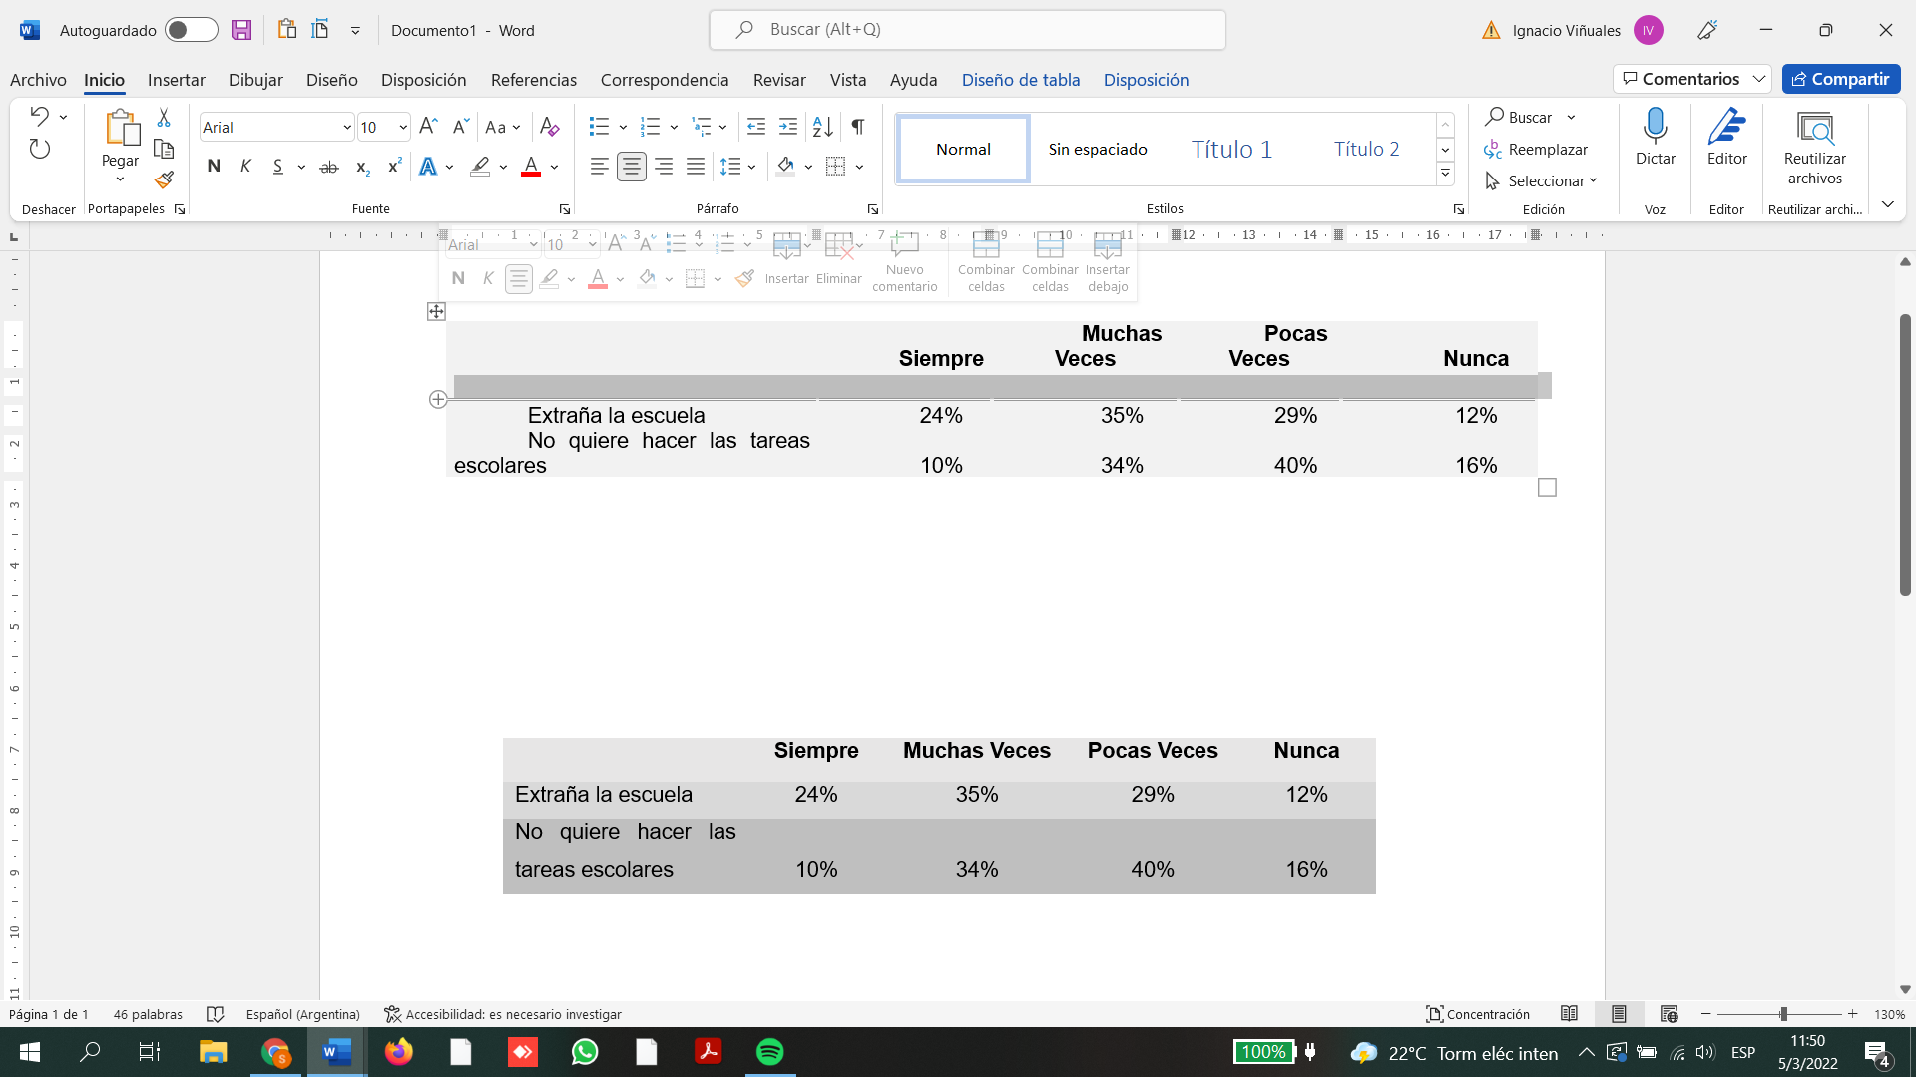This screenshot has width=1916, height=1077.
Task: Click the vertical scrollbar thumb
Action: 1905,455
